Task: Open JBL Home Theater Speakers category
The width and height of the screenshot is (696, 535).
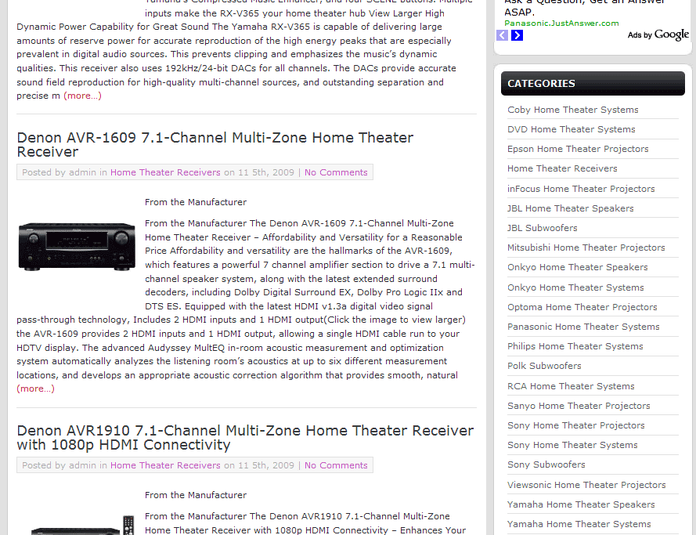Action: 571,208
